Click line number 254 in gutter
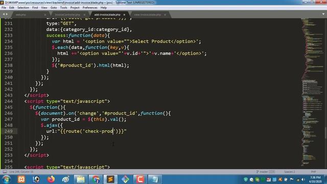The image size is (327, 184). pos(9,161)
